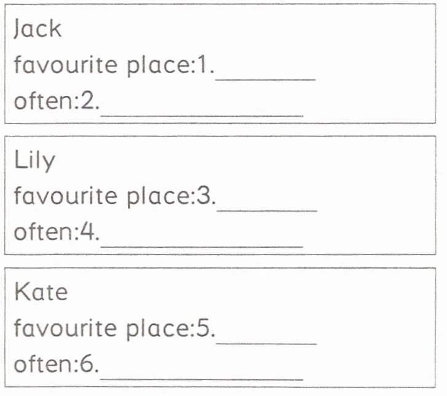
Task: Click the "often:2." label
Action: pos(57,101)
